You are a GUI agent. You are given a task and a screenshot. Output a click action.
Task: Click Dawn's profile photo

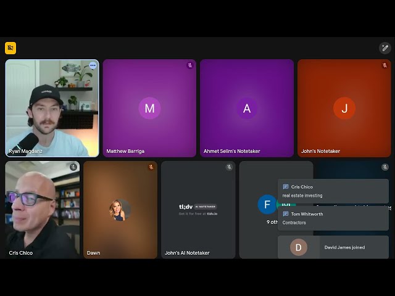coord(117,210)
